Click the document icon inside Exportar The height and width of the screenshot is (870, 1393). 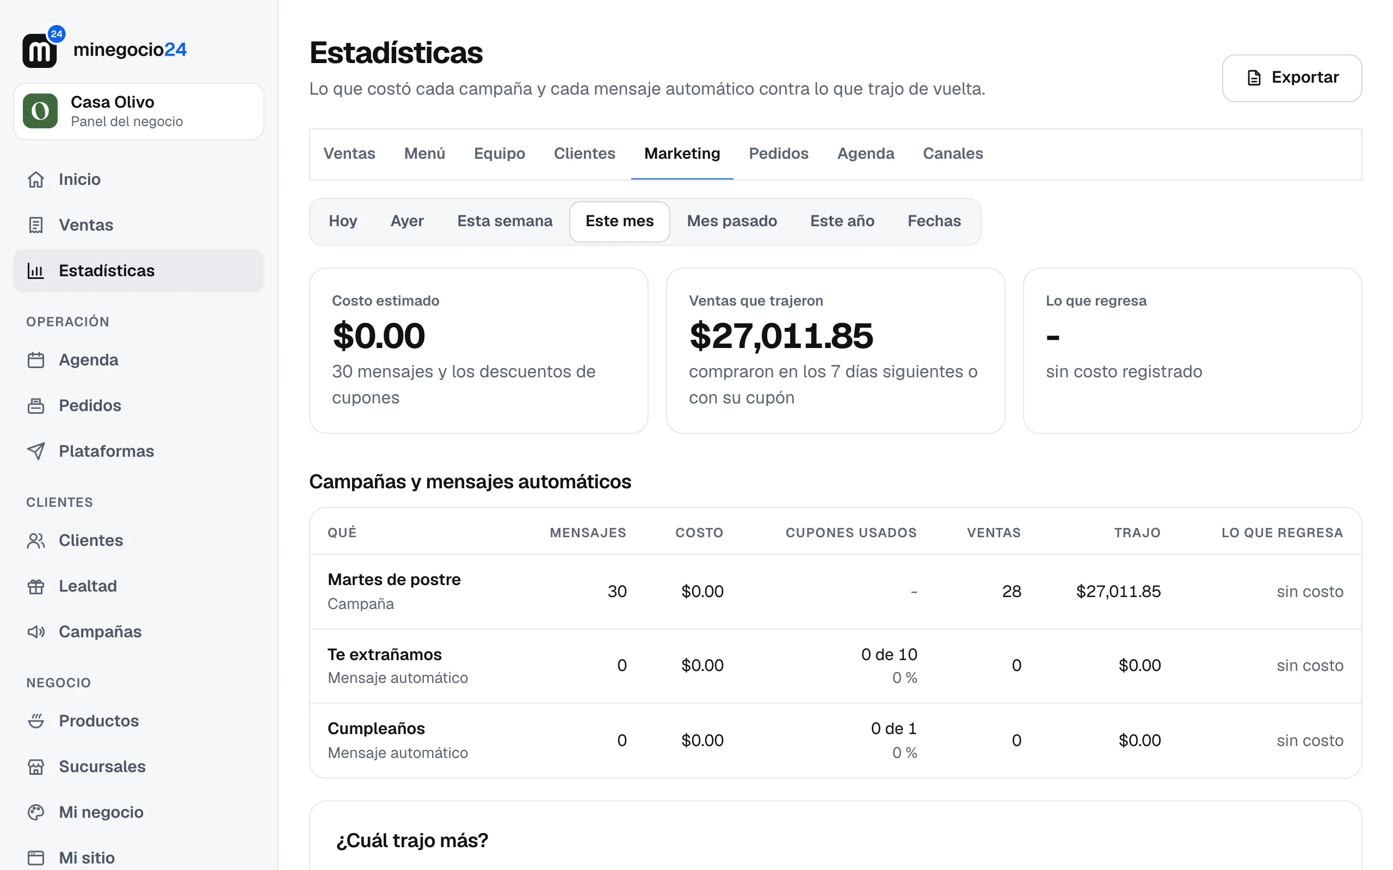[x=1254, y=78]
